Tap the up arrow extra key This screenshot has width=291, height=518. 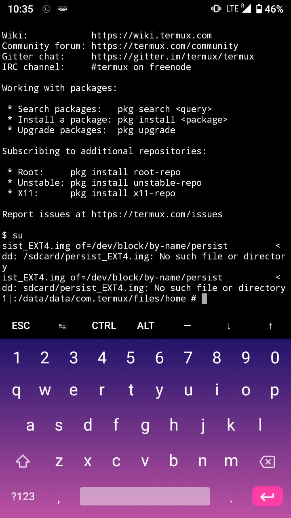270,326
